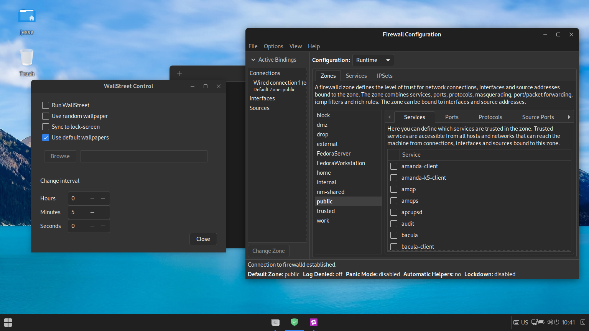Open the Configuration Runtime dropdown
Image resolution: width=589 pixels, height=331 pixels.
click(373, 60)
